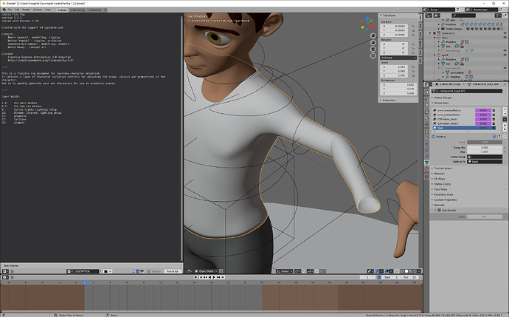
Task: Open the Object Data properties tab
Action: (x=426, y=163)
